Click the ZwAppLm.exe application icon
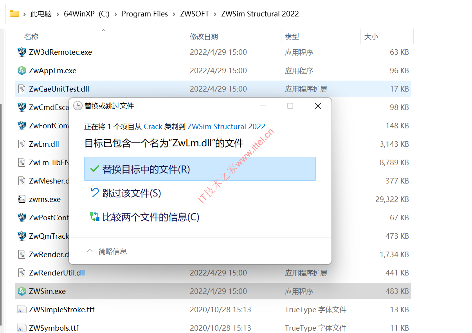The height and width of the screenshot is (333, 472). (x=22, y=70)
